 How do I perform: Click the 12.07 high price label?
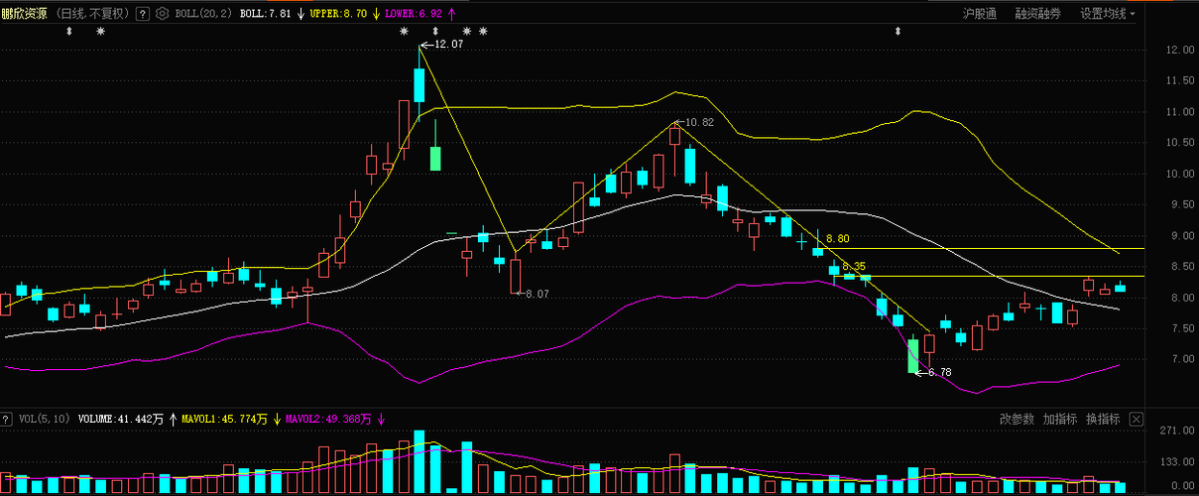(x=449, y=46)
